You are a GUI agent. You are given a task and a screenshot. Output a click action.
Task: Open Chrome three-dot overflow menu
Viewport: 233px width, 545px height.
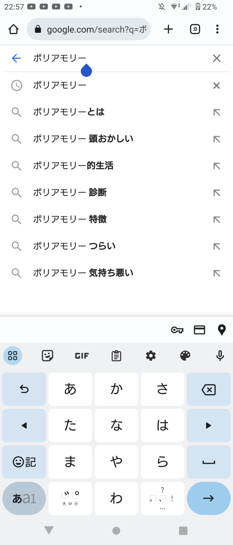point(217,29)
